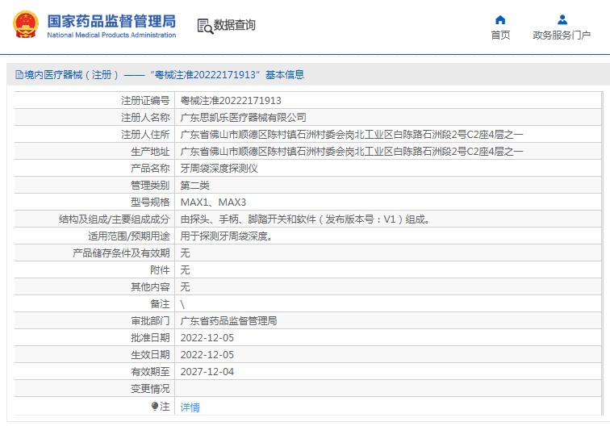Select 广东思凯乐医疗器械有限公司 company name

(243, 118)
